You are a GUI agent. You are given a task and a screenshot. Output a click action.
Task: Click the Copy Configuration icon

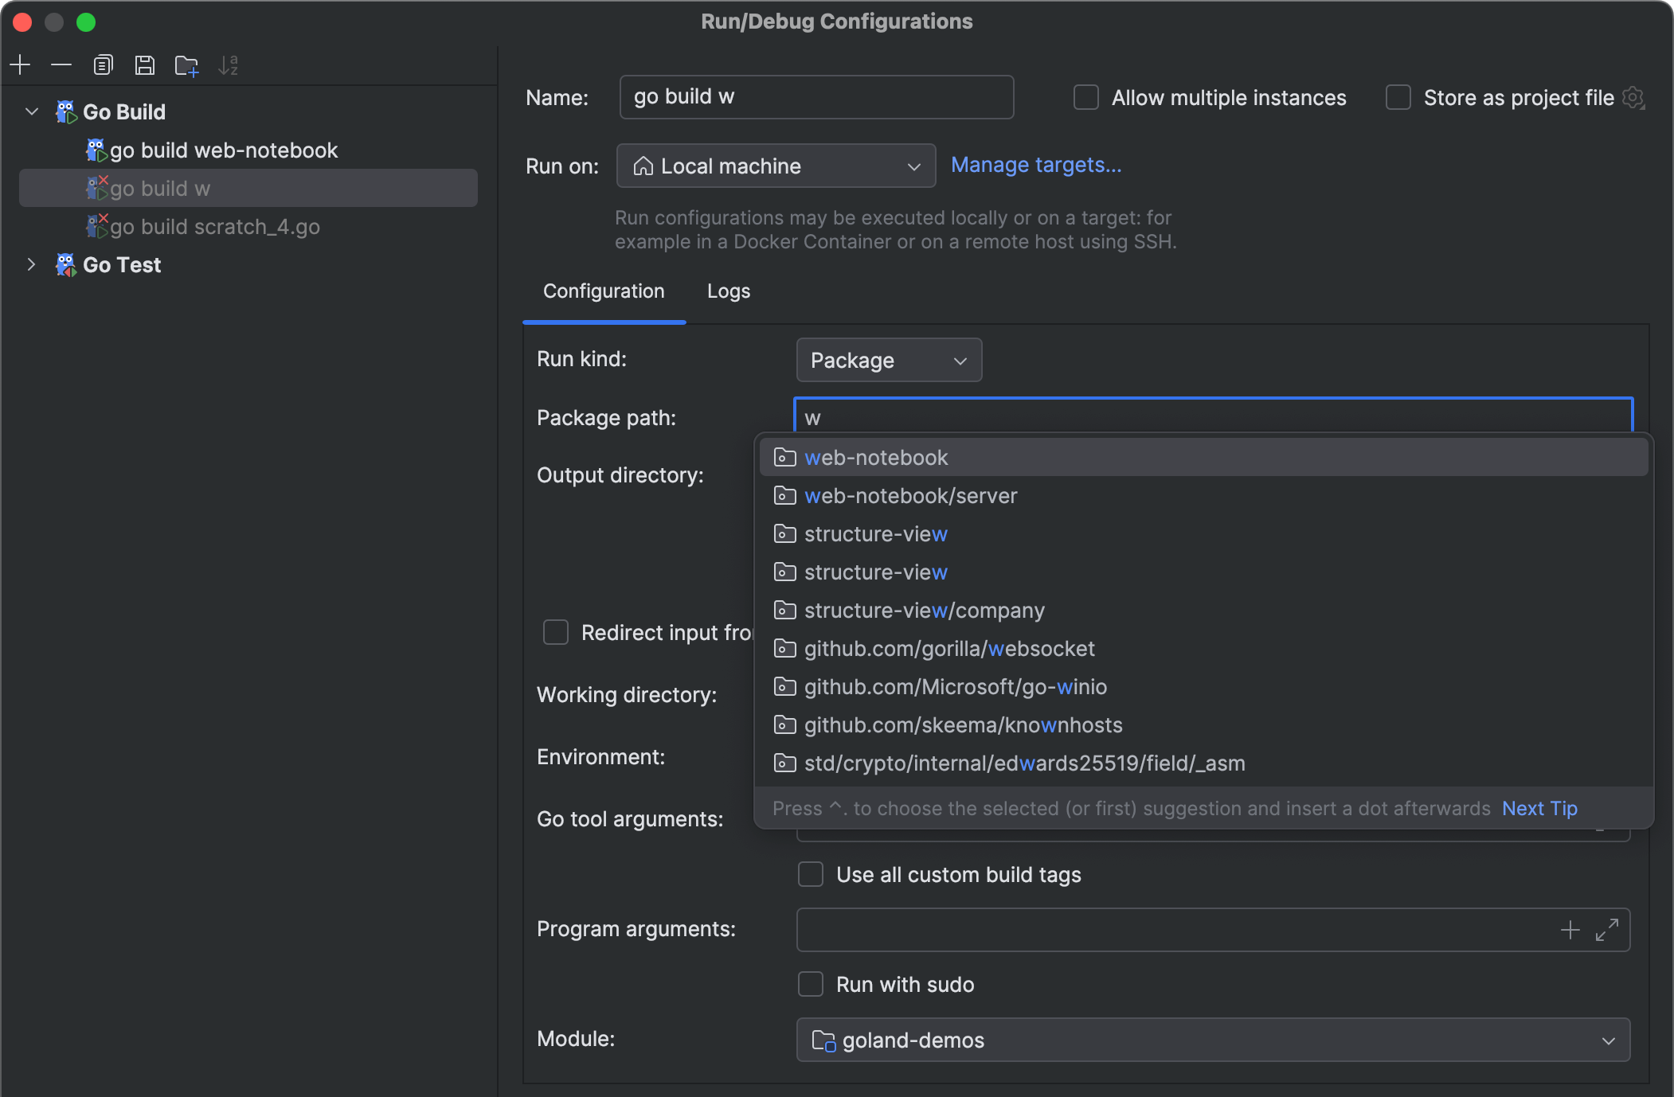point(103,64)
